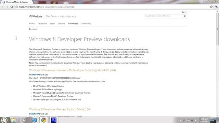Click the browser back arrow
Image resolution: width=219 pixels, height=123 pixels.
tap(3, 7)
